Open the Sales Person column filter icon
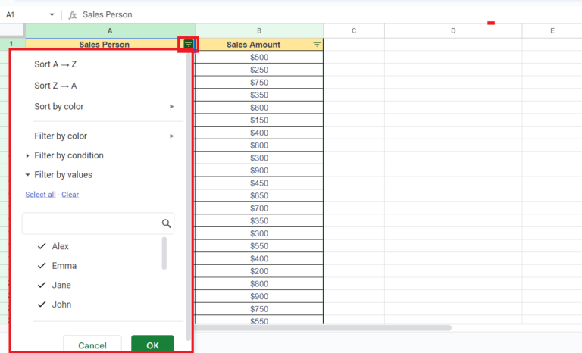 (189, 44)
